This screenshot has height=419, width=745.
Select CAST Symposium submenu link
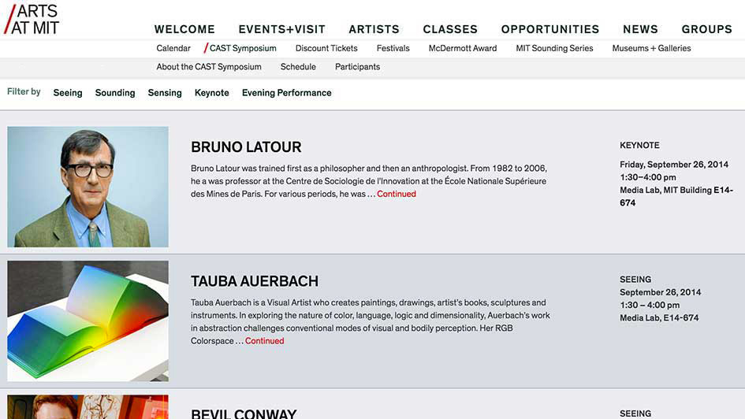[x=242, y=48]
